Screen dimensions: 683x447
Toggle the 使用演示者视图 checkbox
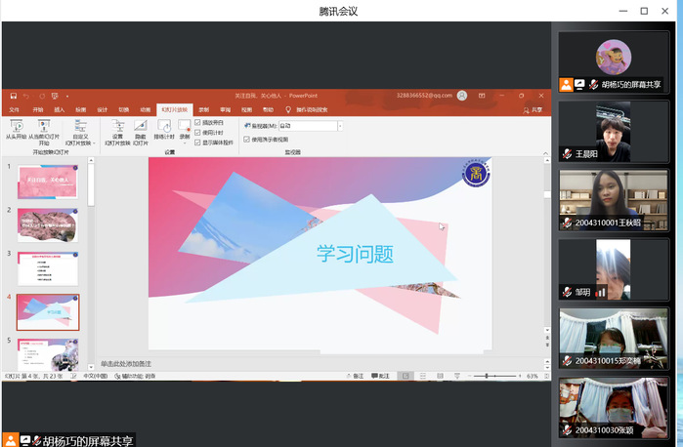click(246, 140)
